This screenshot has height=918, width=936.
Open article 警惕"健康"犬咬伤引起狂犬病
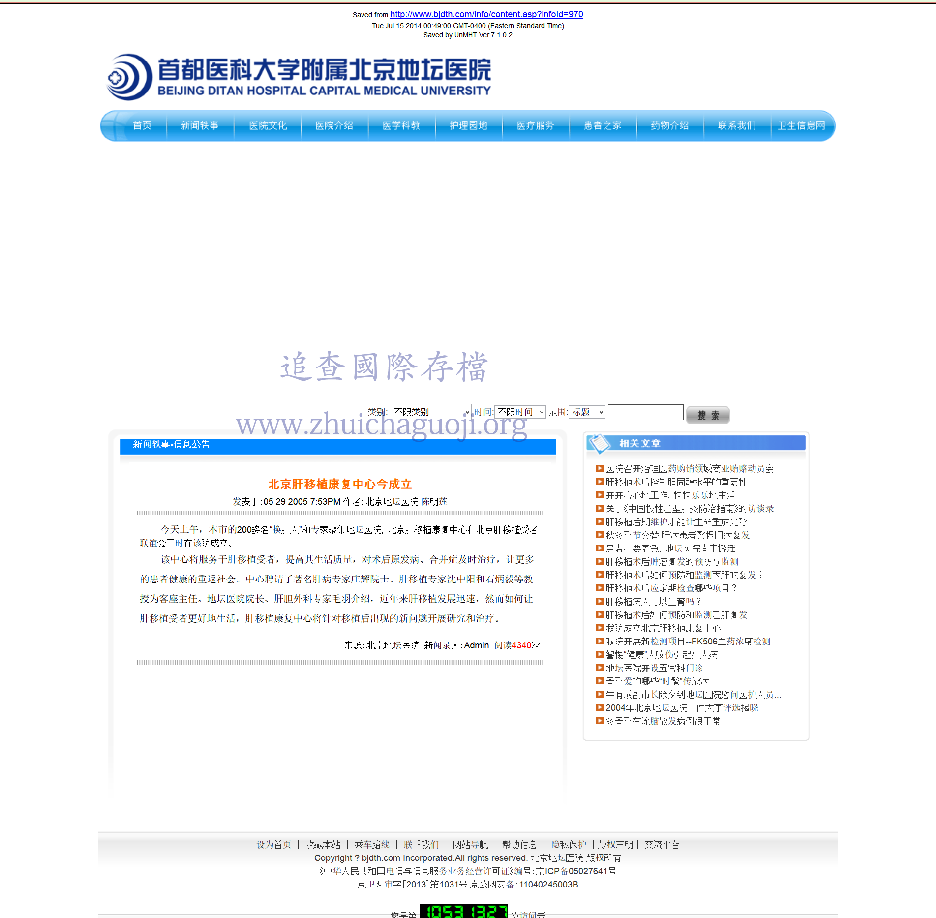pyautogui.click(x=662, y=655)
